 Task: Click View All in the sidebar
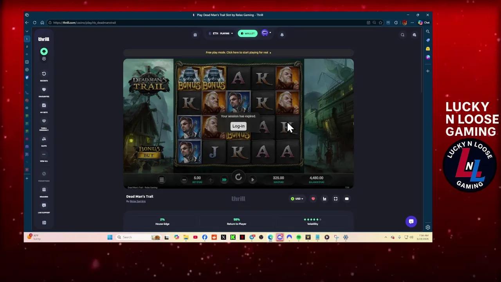pos(44,156)
